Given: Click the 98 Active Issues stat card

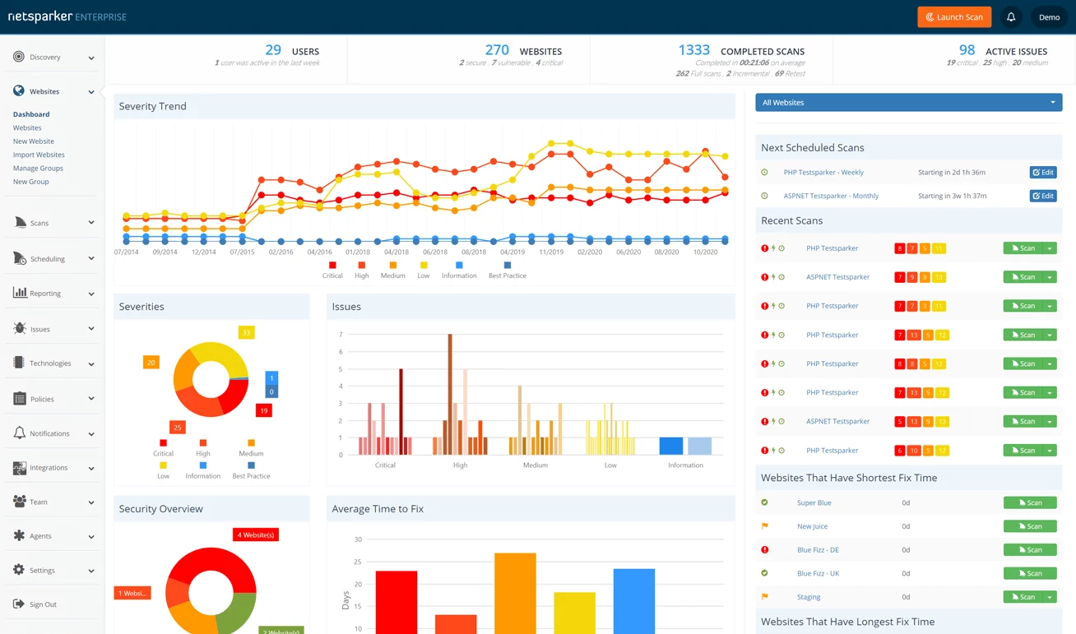Looking at the screenshot, I should pos(954,59).
